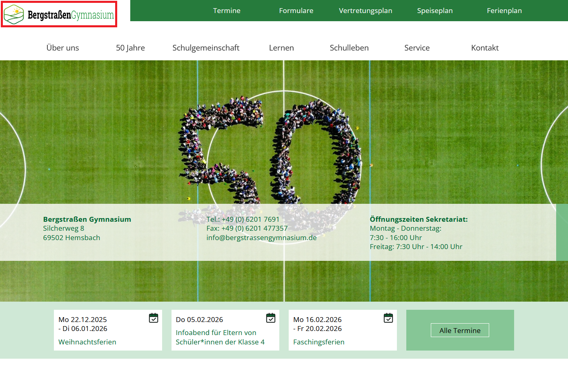View the Speiseplan

pyautogui.click(x=435, y=11)
